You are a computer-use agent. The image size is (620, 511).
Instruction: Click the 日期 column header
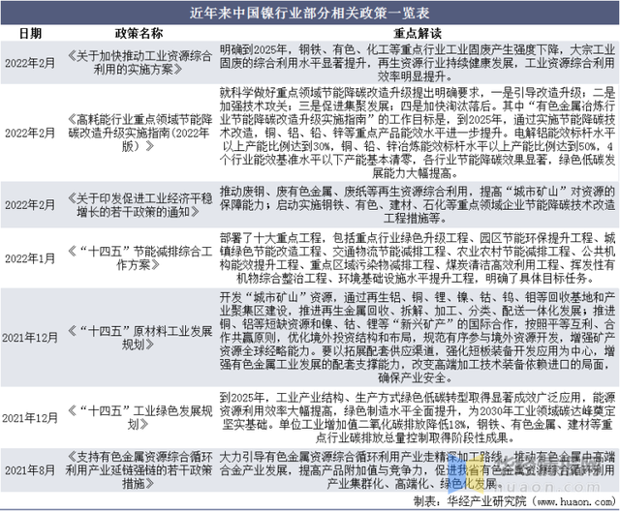(30, 34)
